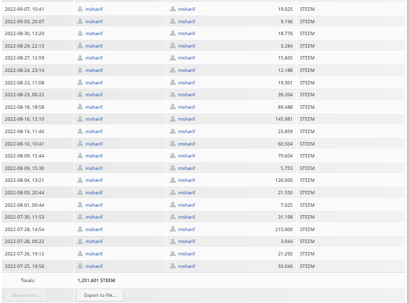Click sender user icon in 2022-08-24, 23:14 row
The image size is (409, 303).
[80, 70]
